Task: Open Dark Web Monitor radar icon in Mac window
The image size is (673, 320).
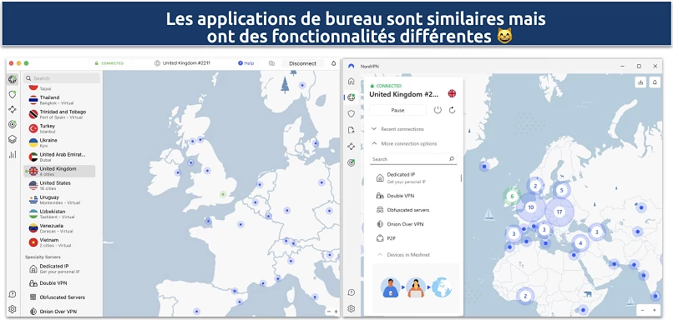Action: coord(13,124)
